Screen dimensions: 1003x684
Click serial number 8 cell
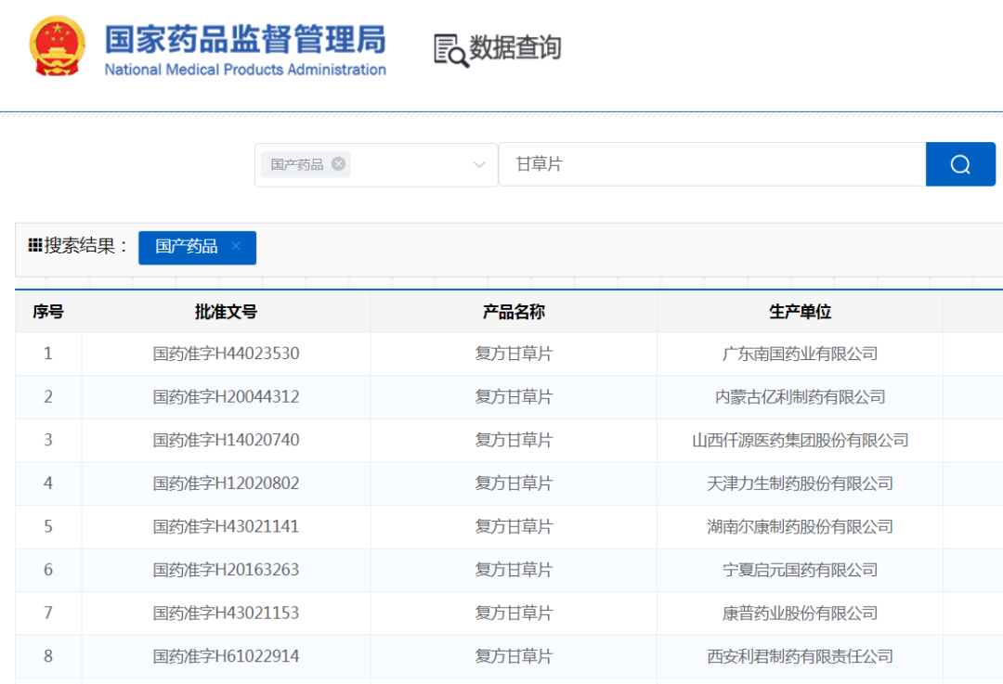pos(48,656)
